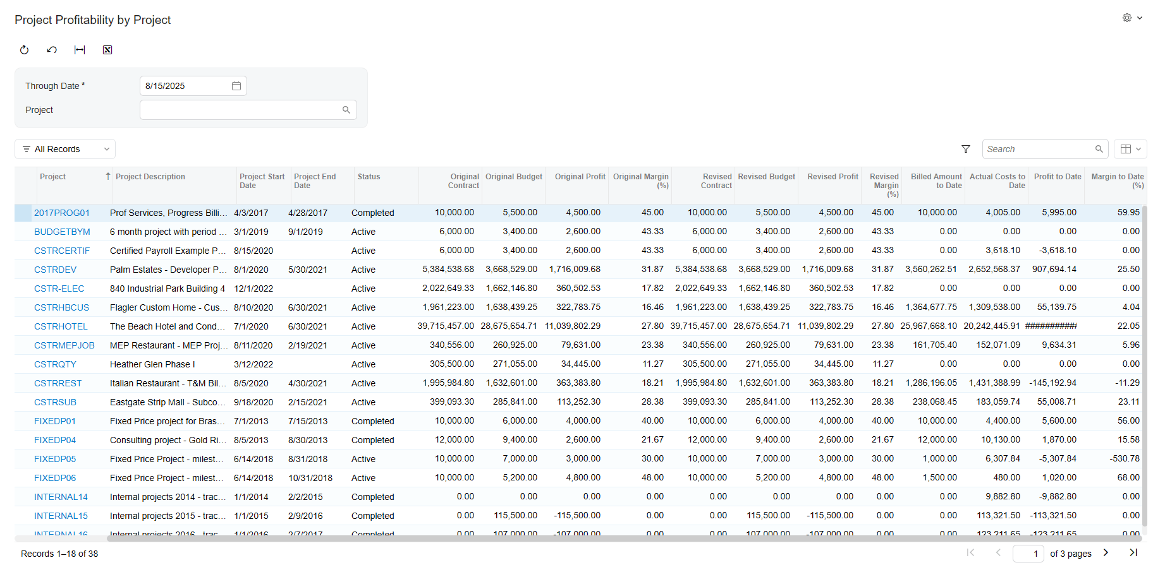Open the FIXEDP04 project link
1153x565 pixels.
[x=55, y=440]
